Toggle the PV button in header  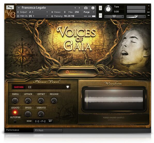(x=149, y=16)
